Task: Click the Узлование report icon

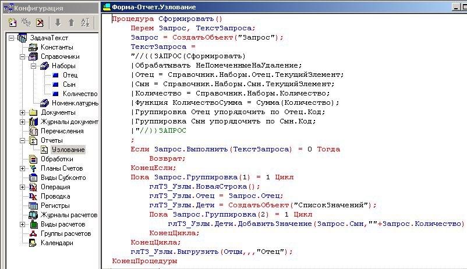Action: point(44,150)
